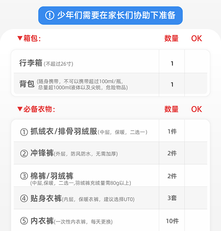Select the 抓绒衣/排骨羽绒服 label
This screenshot has width=221, height=231.
[x=63, y=132]
